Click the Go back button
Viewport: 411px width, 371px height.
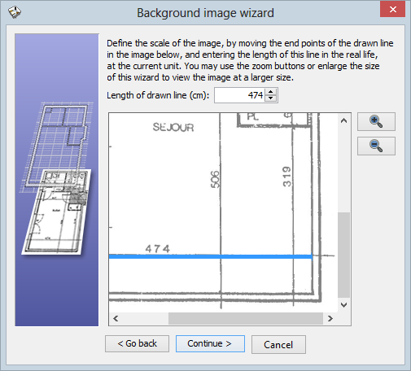137,343
